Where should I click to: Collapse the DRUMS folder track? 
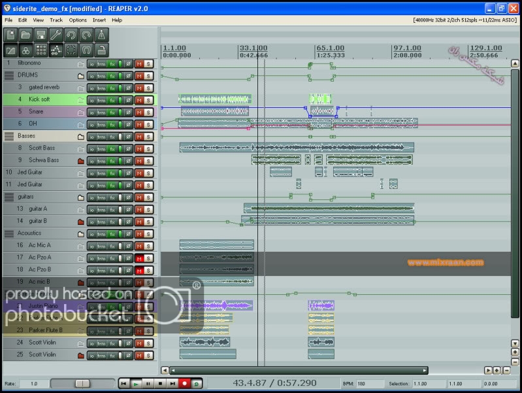click(x=9, y=76)
